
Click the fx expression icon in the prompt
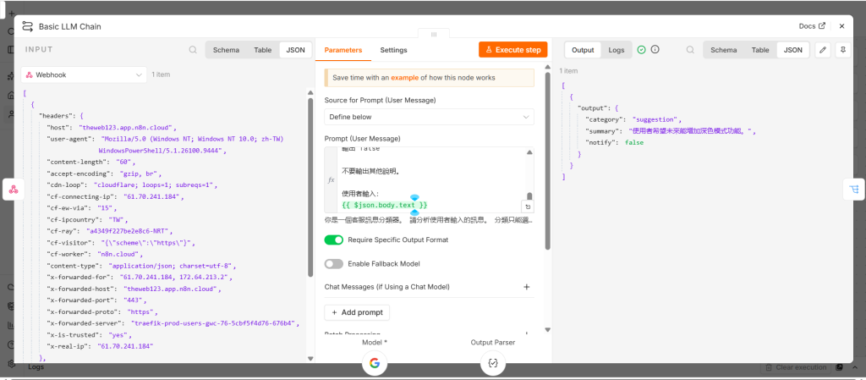pyautogui.click(x=331, y=180)
